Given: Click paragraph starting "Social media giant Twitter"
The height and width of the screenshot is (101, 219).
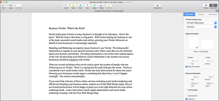Looking at the screenshot, I should [x=90, y=39].
